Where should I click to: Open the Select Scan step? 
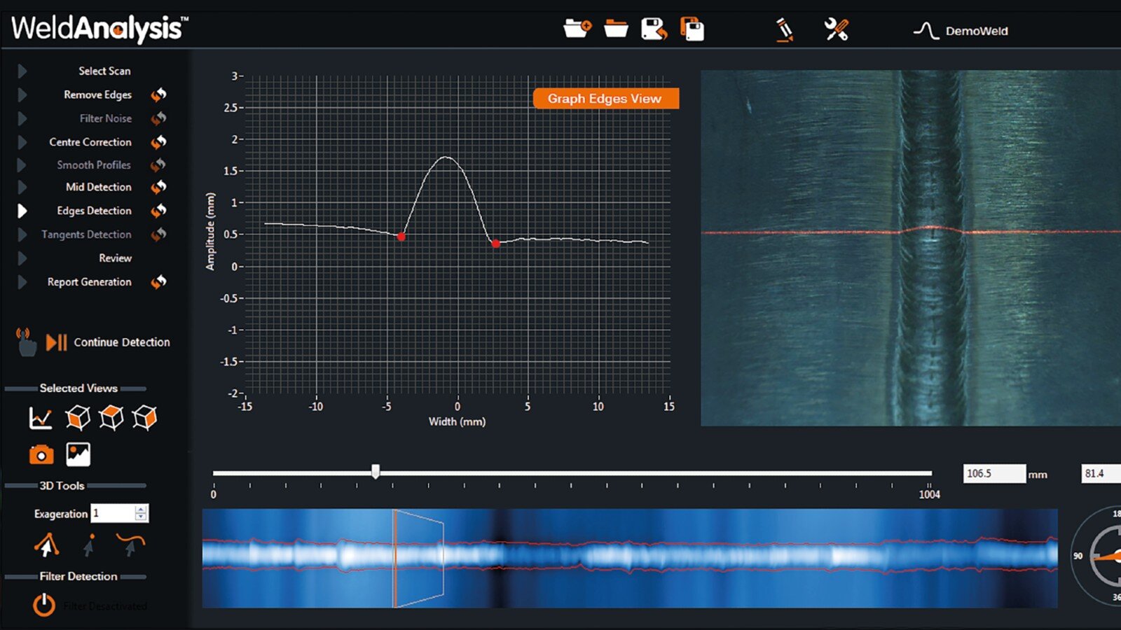(x=104, y=71)
